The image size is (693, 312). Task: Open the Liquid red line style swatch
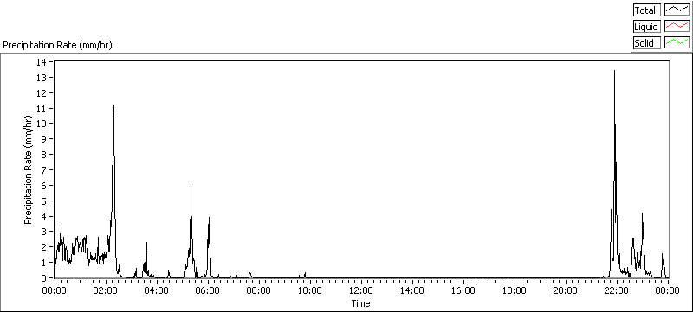[x=677, y=27]
